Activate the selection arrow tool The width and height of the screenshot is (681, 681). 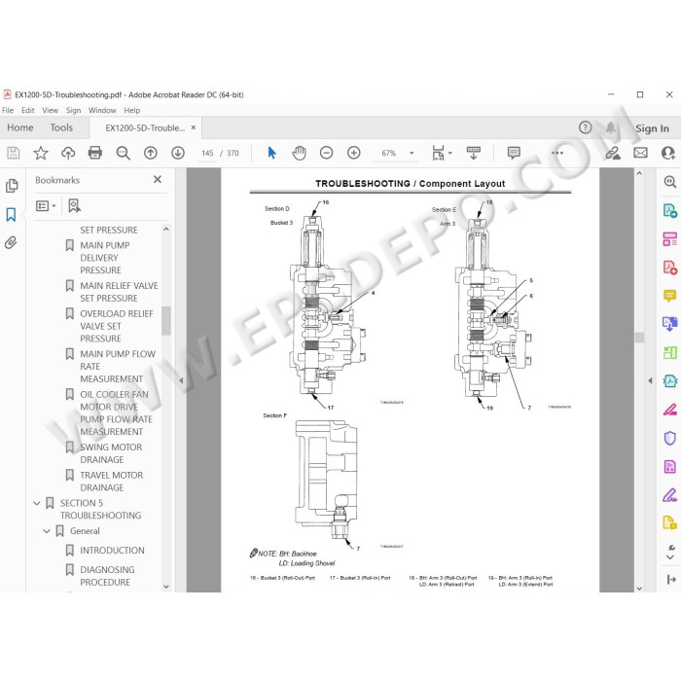pos(271,153)
